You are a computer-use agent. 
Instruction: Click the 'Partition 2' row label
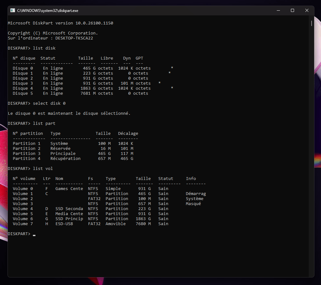pos(26,148)
